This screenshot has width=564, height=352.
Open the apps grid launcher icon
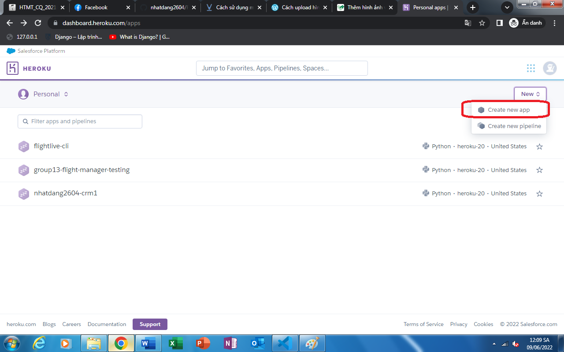tap(531, 68)
